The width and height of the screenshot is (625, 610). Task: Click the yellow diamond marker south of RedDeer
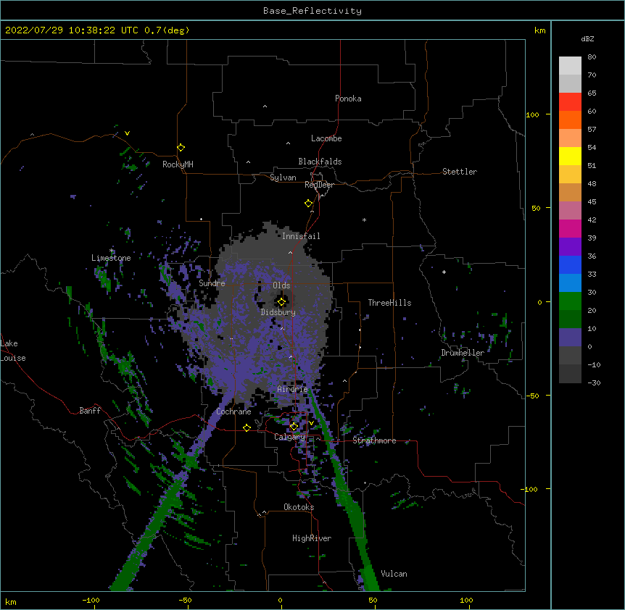pyautogui.click(x=308, y=204)
